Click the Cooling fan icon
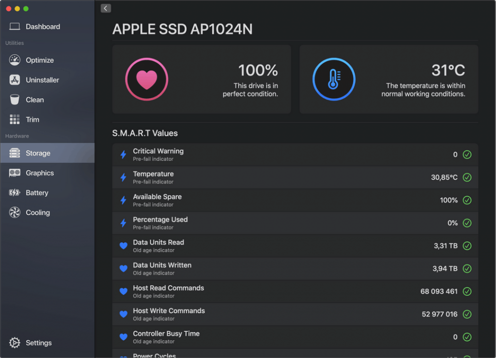 point(15,213)
